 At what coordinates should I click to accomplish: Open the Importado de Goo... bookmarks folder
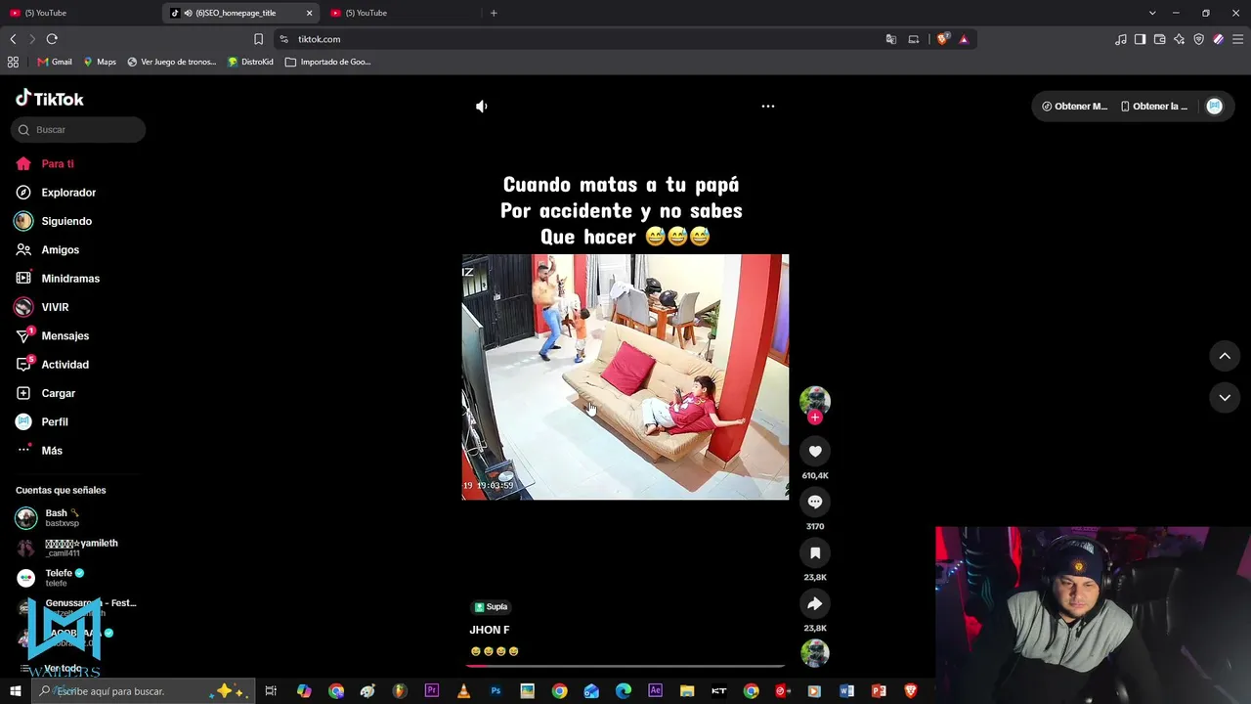click(x=328, y=62)
